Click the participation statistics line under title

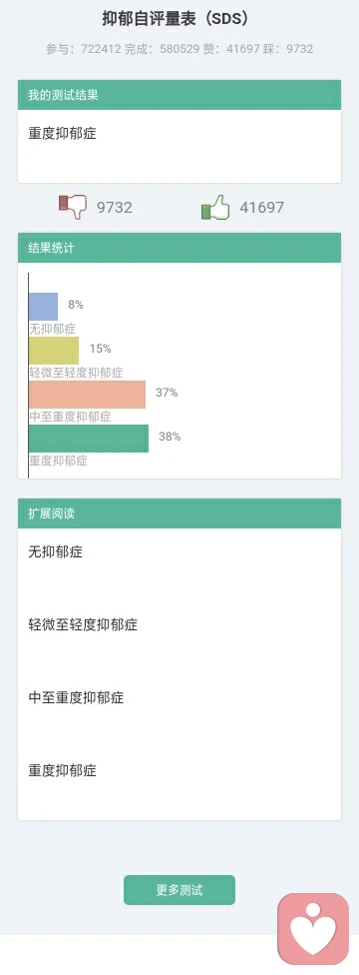click(x=179, y=49)
